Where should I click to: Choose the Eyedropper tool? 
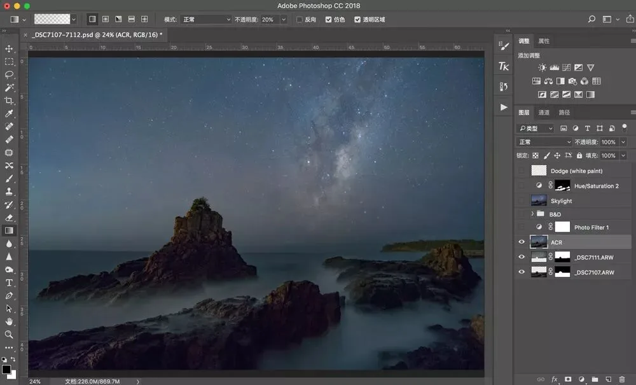[x=9, y=114]
